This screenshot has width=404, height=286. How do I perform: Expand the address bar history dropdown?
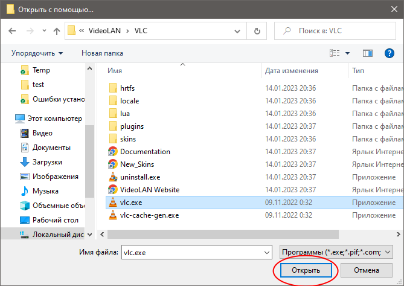coord(237,31)
